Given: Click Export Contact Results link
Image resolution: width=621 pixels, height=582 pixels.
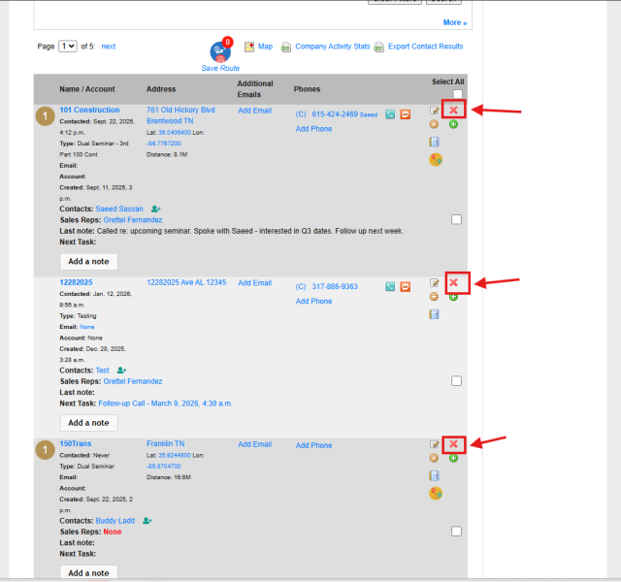Looking at the screenshot, I should (425, 47).
